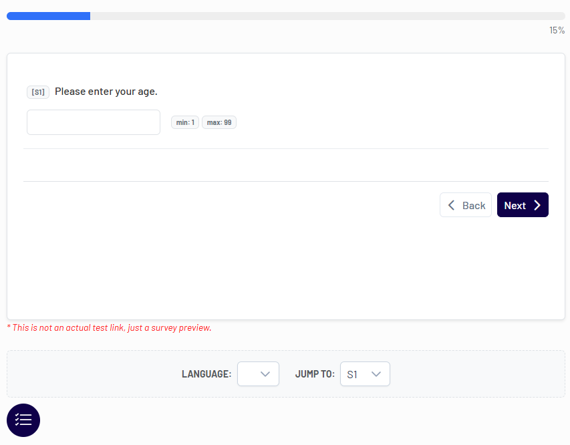
Task: Open the survey checklist floating button
Action: (x=23, y=420)
